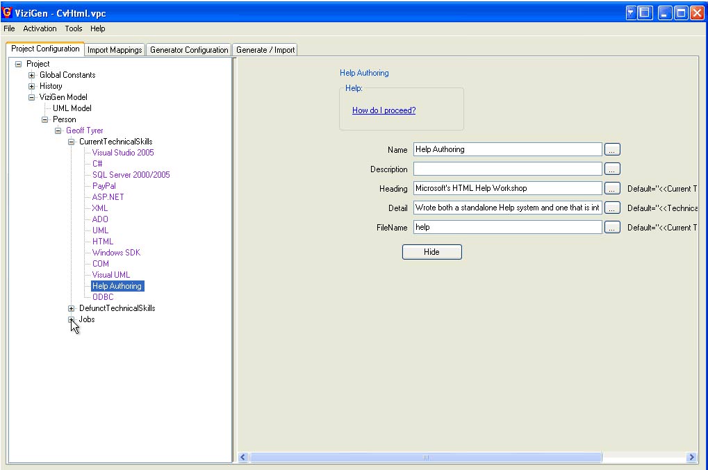Image resolution: width=708 pixels, height=470 pixels.
Task: Open the 'How do I proceed?' link
Action: coord(384,110)
